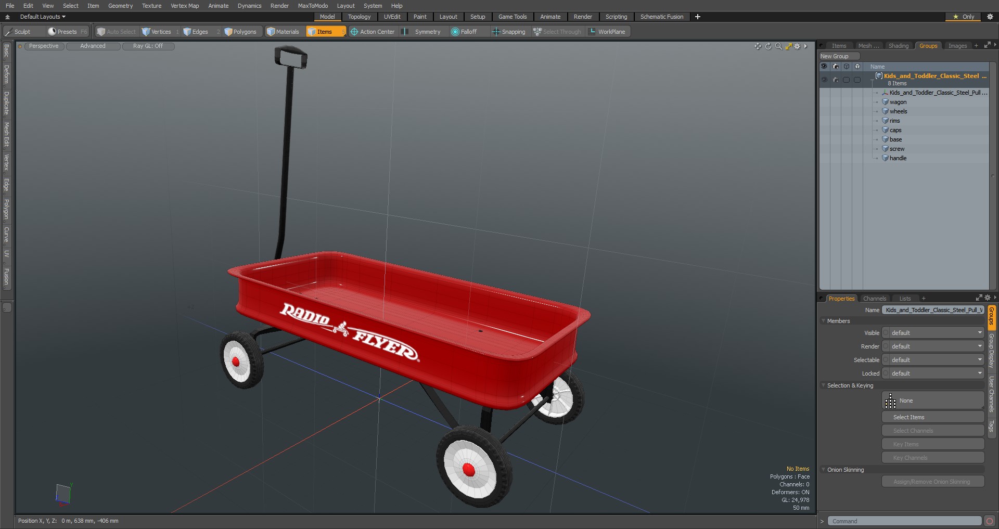
Task: Collapse Selection & Keying section
Action: tap(824, 385)
